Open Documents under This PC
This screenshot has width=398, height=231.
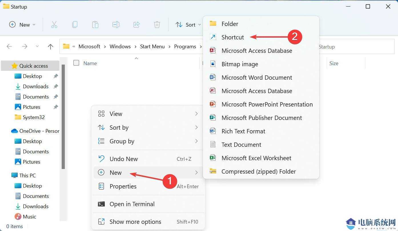[x=36, y=196]
